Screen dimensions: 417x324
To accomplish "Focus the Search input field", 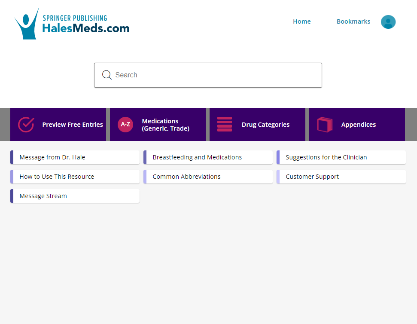I will point(208,75).
